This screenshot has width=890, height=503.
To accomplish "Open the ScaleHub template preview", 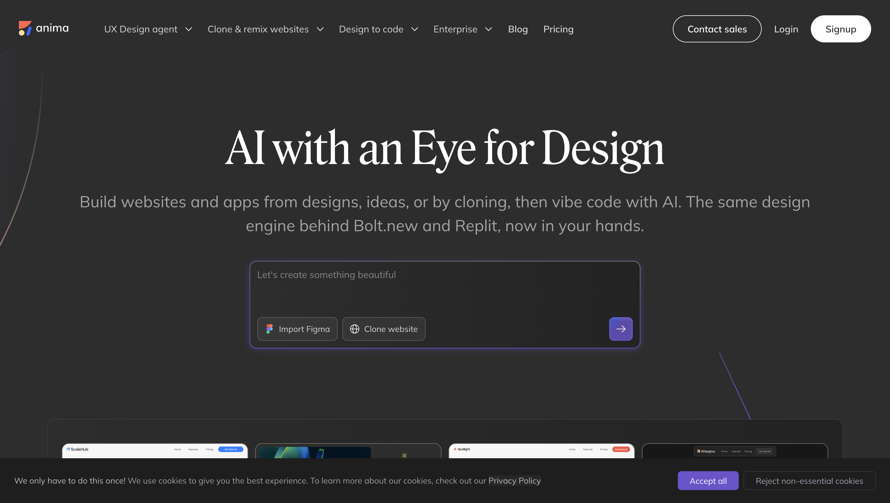I will [155, 451].
